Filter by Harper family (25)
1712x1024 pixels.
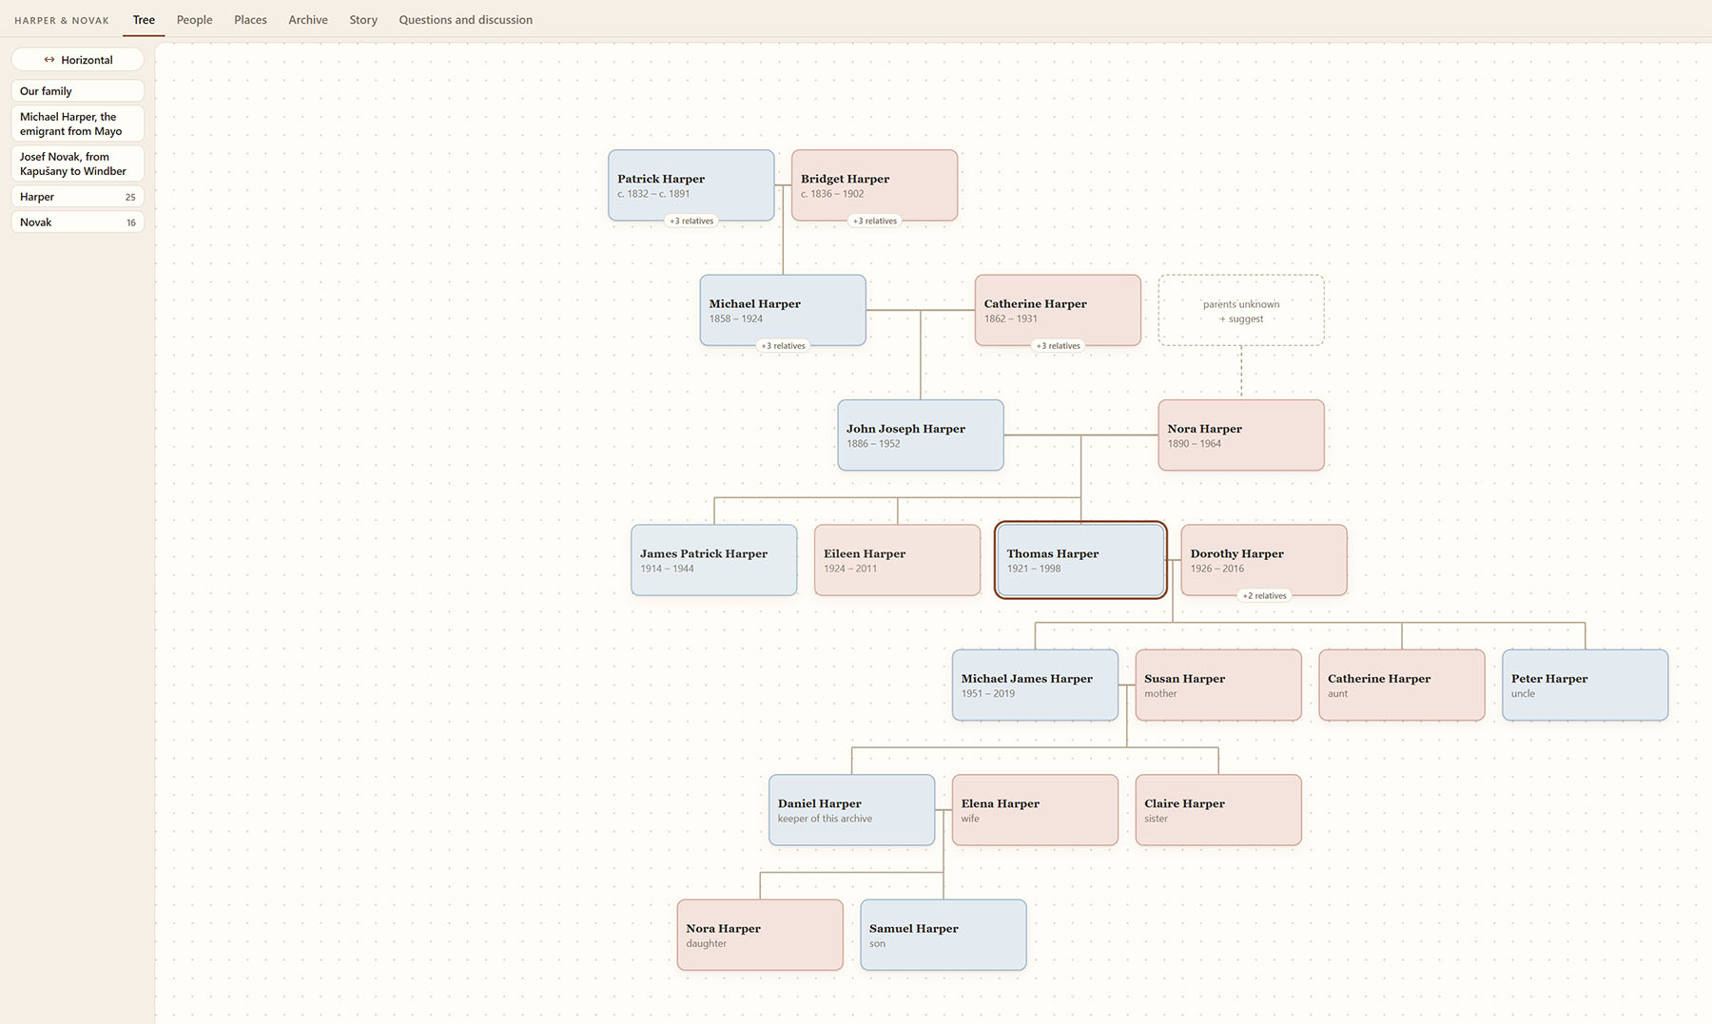pyautogui.click(x=77, y=197)
